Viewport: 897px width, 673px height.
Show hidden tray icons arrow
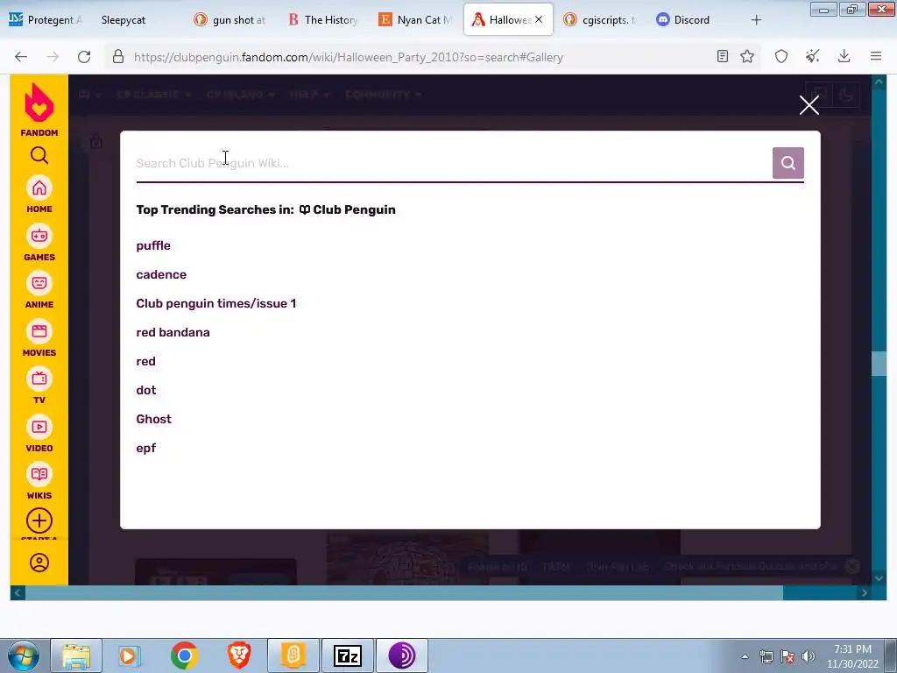(745, 656)
